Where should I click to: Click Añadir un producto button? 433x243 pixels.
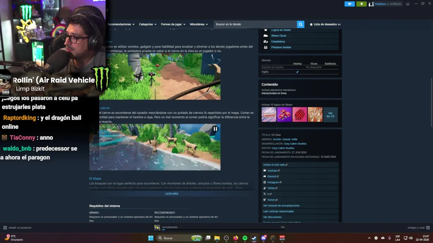coord(17,227)
